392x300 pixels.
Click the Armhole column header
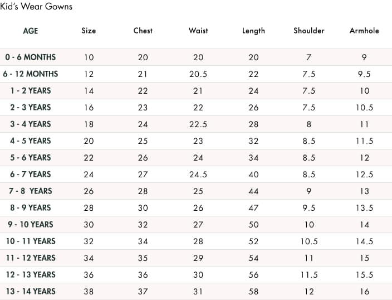pos(364,31)
